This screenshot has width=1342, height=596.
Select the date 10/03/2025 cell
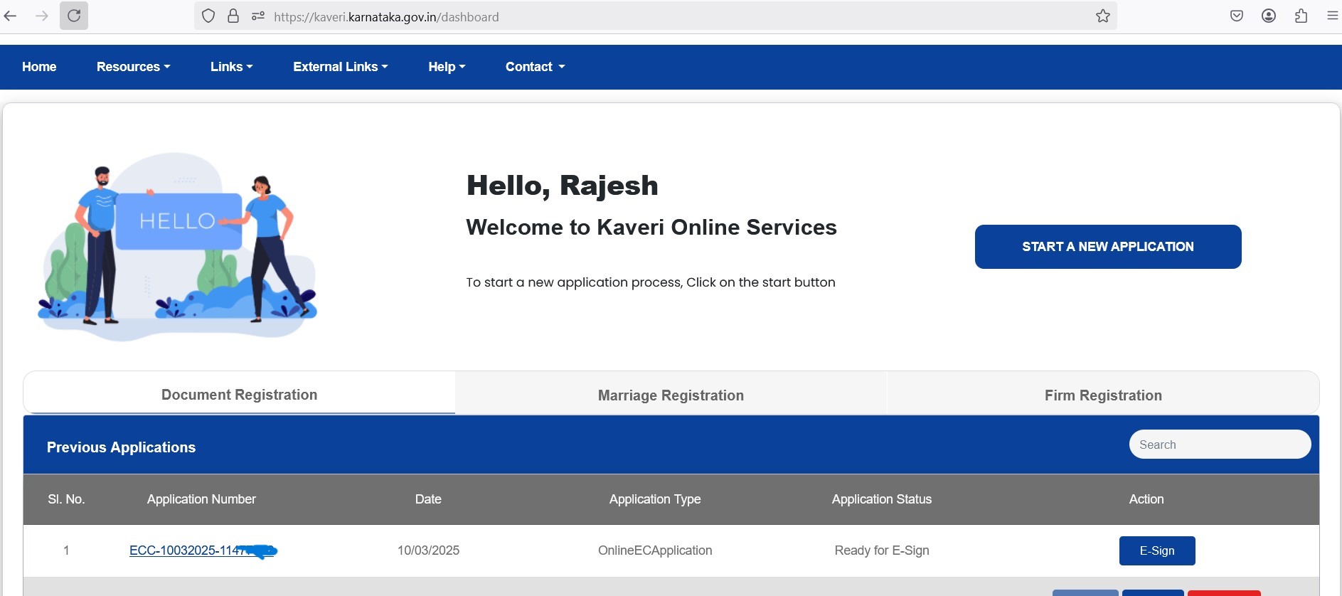pos(428,550)
